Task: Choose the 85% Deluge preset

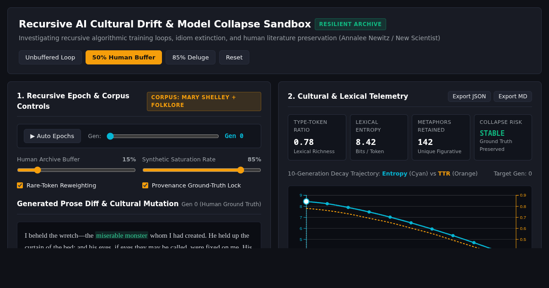Action: point(190,58)
